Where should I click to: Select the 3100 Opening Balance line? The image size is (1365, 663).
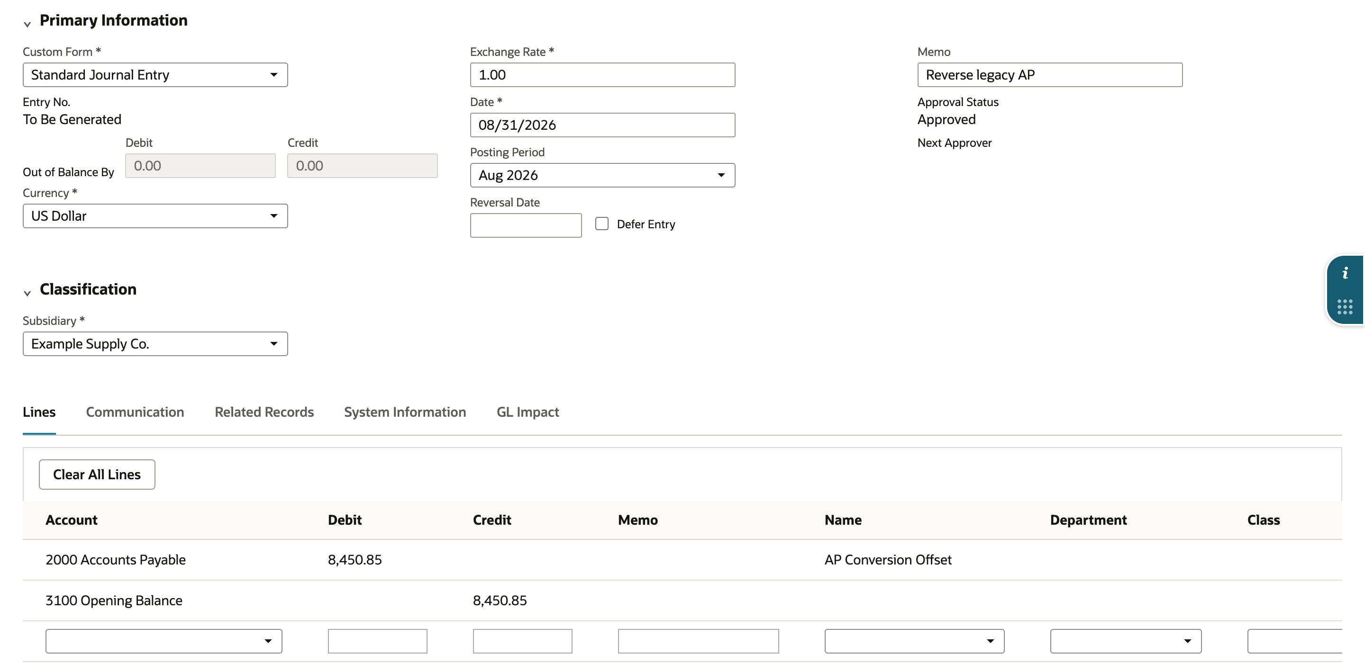682,600
